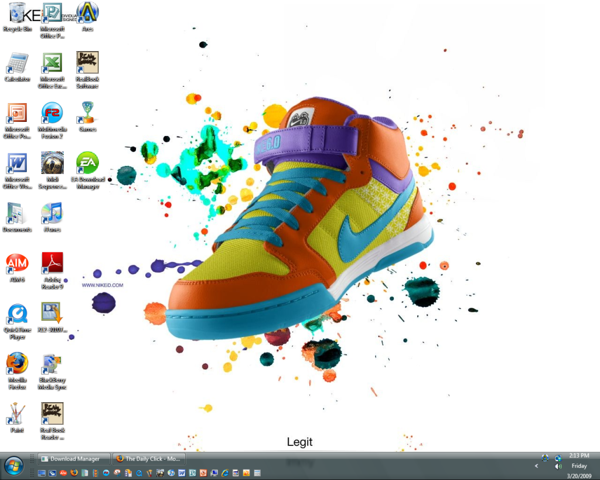Open the EA Download Manager desktop shortcut

click(88, 171)
